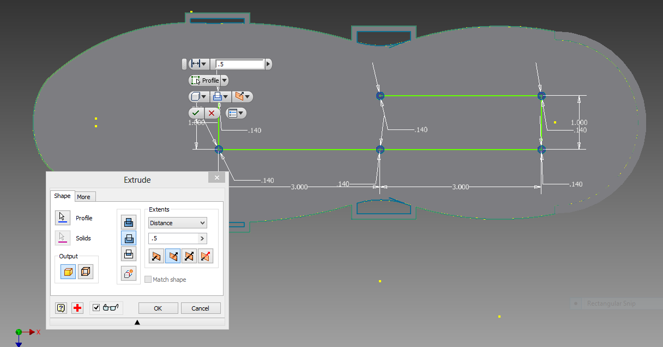This screenshot has height=347, width=663.
Task: Toggle the preview checkbox beside glasses
Action: (x=97, y=308)
